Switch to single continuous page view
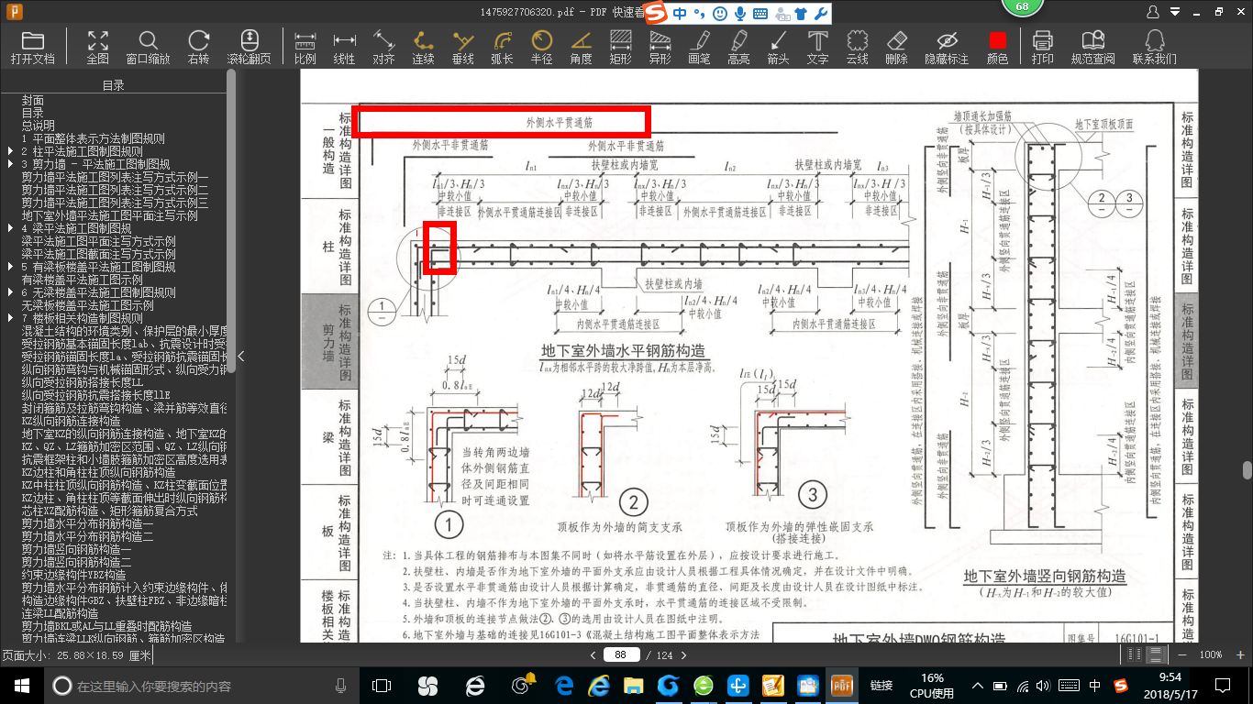 click(x=1156, y=654)
